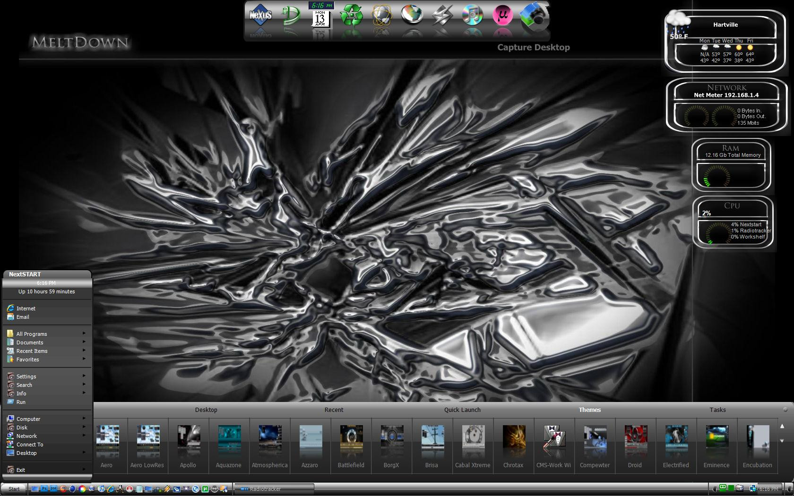Open the globe with gold rings icon
Image resolution: width=794 pixels, height=496 pixels.
pos(381,16)
